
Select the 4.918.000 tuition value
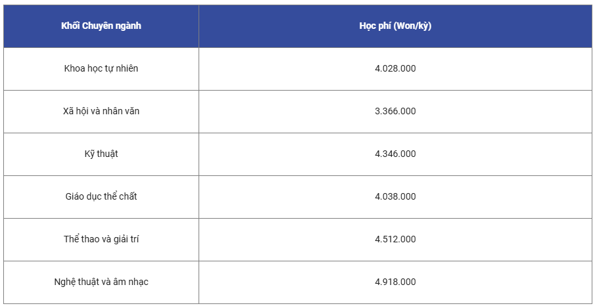tap(395, 282)
